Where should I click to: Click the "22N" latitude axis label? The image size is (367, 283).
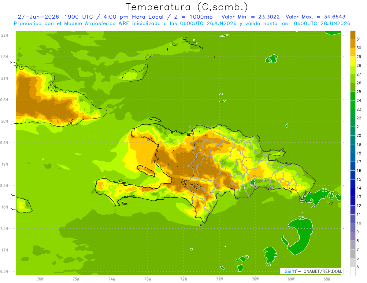pos(5,35)
